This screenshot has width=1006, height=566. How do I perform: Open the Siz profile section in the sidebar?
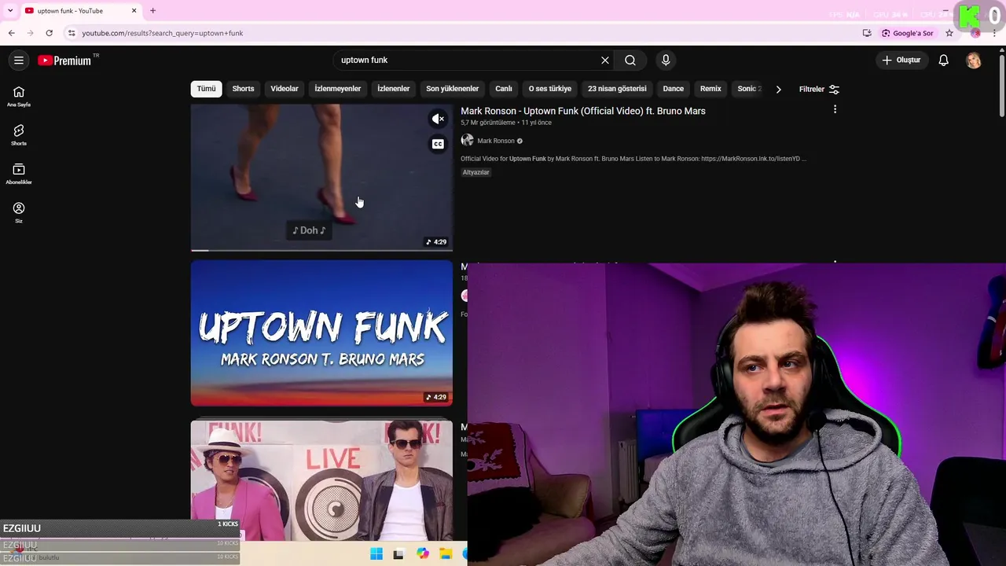(x=19, y=212)
